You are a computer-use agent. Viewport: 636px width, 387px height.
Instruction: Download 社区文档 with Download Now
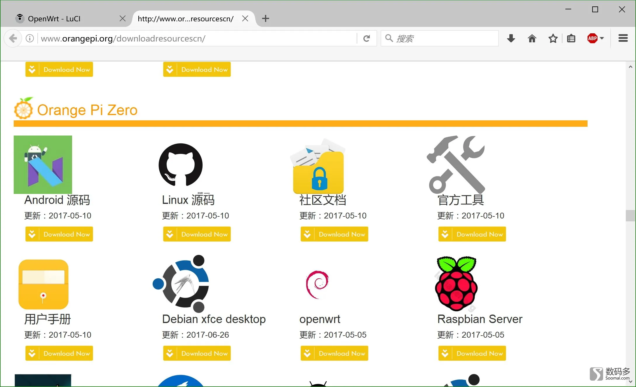(x=334, y=234)
